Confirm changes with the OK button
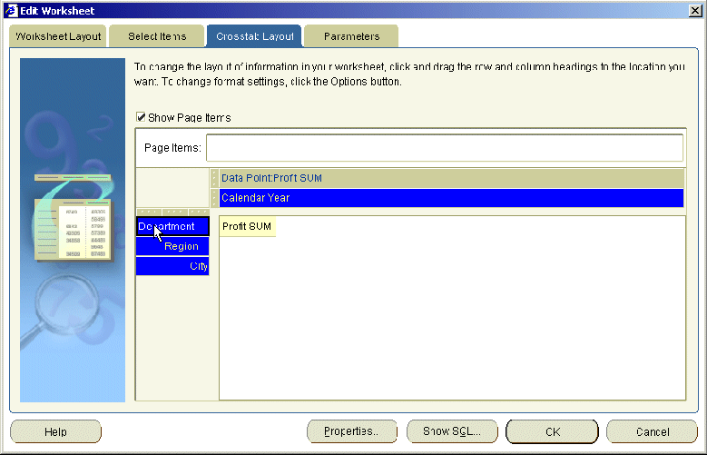The width and height of the screenshot is (707, 455). [x=553, y=432]
